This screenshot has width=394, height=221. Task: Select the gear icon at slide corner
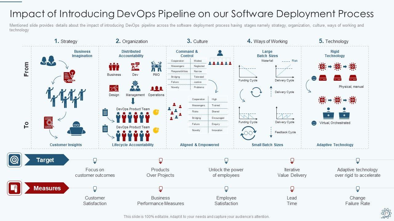[386, 213]
